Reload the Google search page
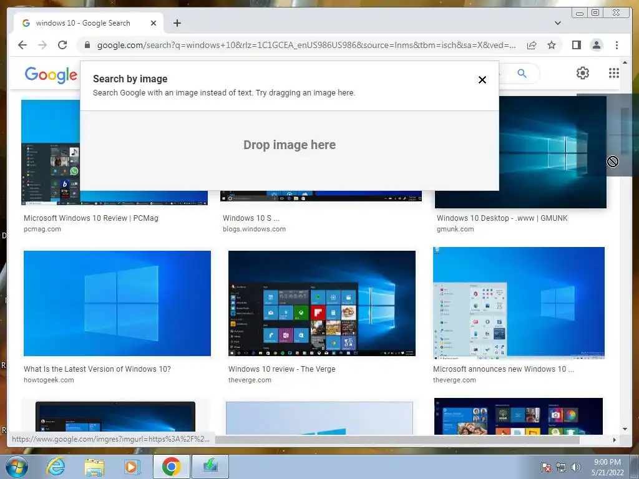 point(62,45)
